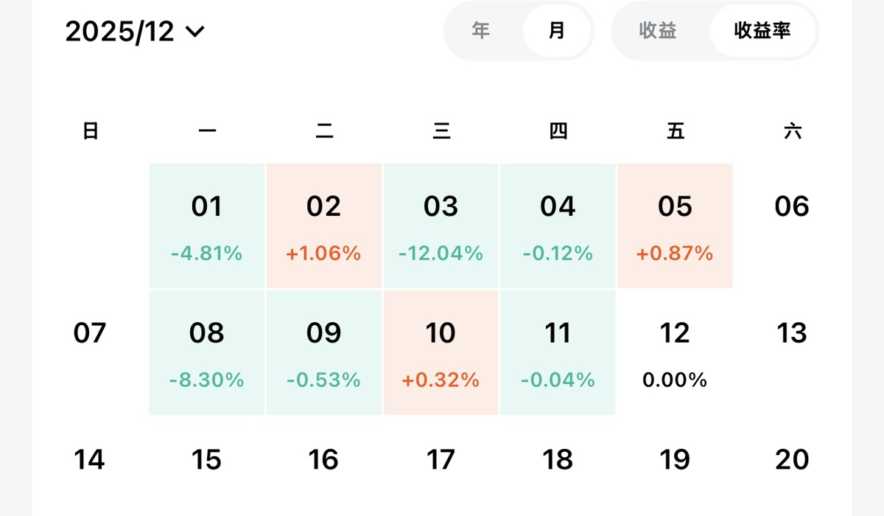Select day 02 showing +1.06%
The height and width of the screenshot is (516, 884).
tap(323, 226)
